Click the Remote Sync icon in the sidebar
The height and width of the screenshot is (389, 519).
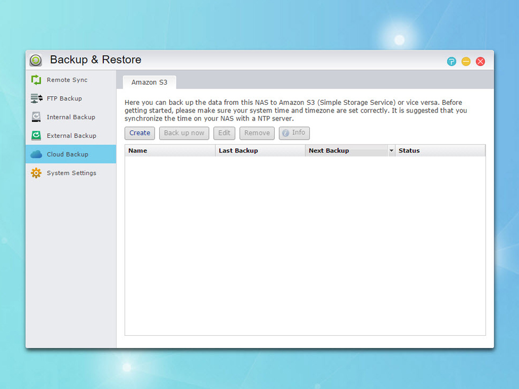click(x=36, y=80)
